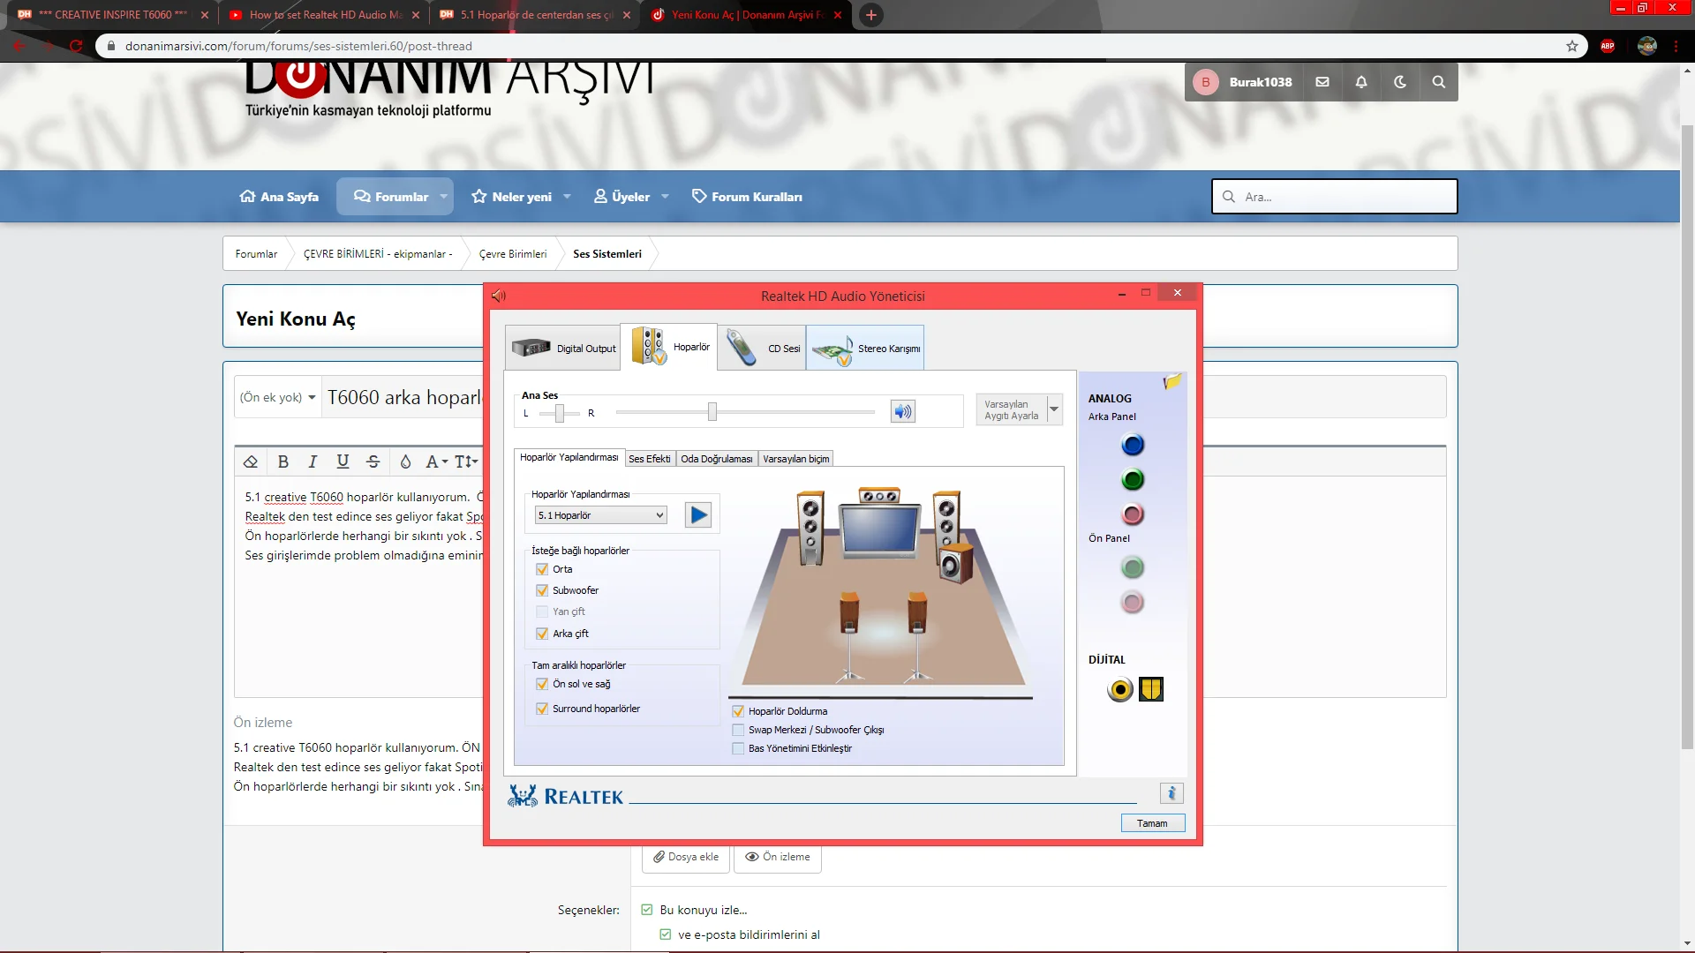Click the pink rear panel audio jack
Screen dimensions: 1695x953
point(1133,514)
